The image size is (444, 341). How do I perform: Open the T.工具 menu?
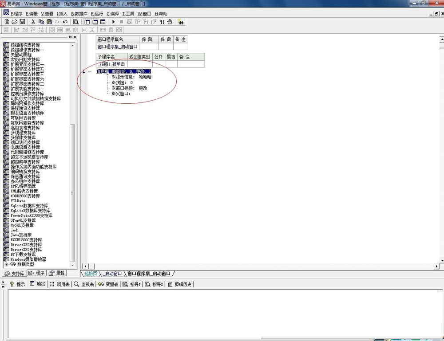coord(128,14)
